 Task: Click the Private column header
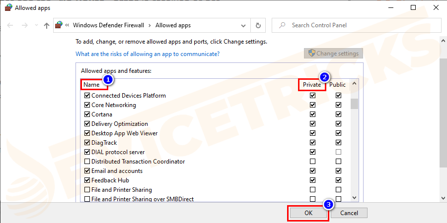(x=312, y=85)
